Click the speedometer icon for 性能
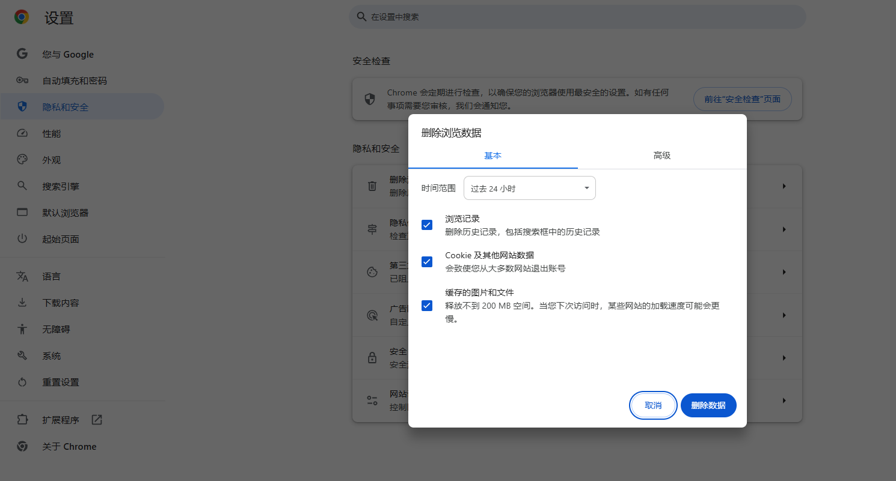 click(22, 133)
